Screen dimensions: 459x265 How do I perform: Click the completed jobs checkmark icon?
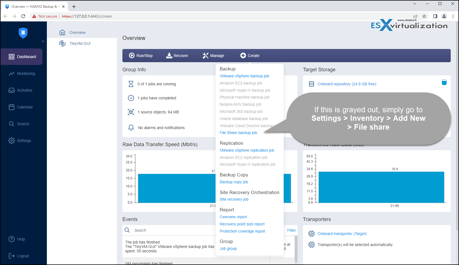(x=131, y=98)
